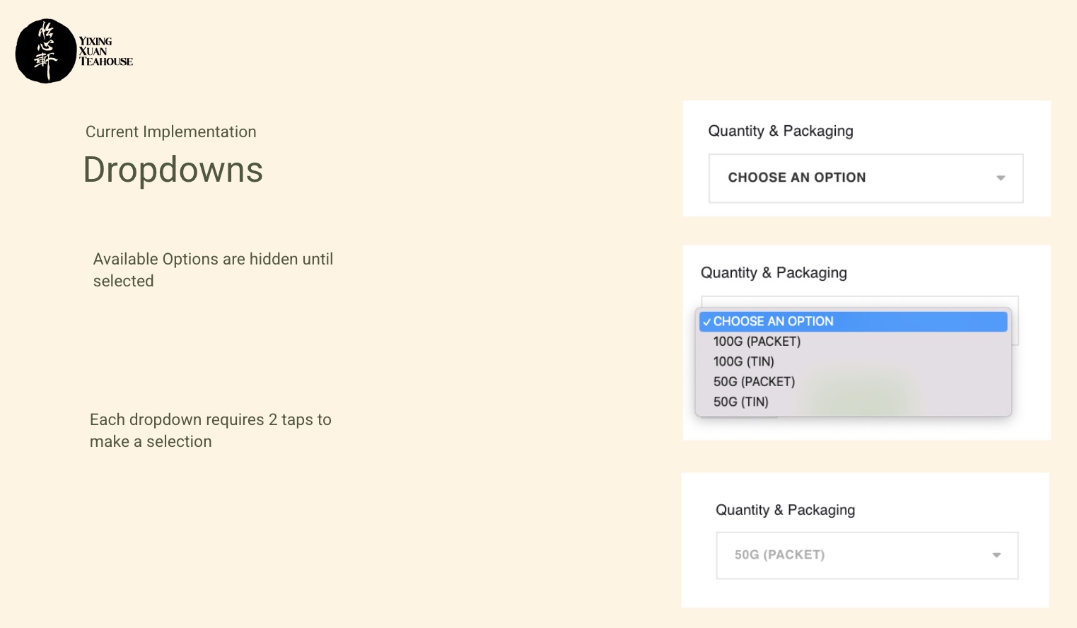This screenshot has height=628, width=1077.
Task: Click the 'Yixing Xuan Teahouse' logo text
Action: click(x=106, y=52)
